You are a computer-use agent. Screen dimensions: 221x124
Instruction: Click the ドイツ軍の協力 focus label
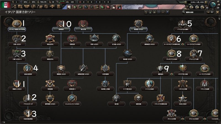tap(127, 89)
